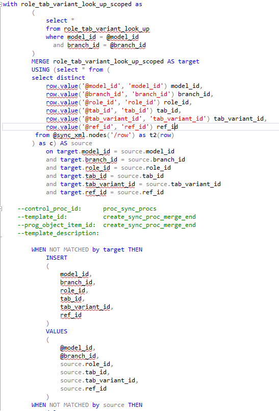The height and width of the screenshot is (411, 279).
Task: Click 'source.ref_id' in the VALUES list
Action: [x=83, y=389]
